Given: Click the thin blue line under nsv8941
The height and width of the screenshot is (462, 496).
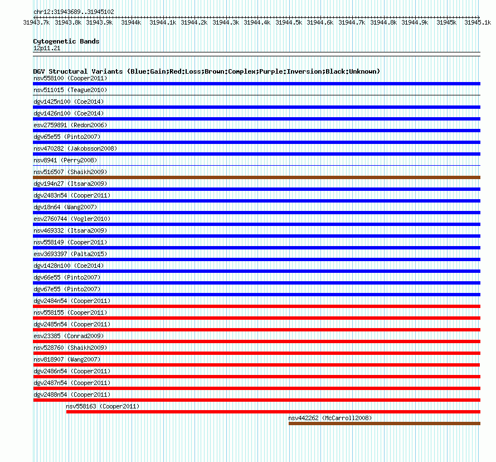Looking at the screenshot, I should pyautogui.click(x=256, y=165).
